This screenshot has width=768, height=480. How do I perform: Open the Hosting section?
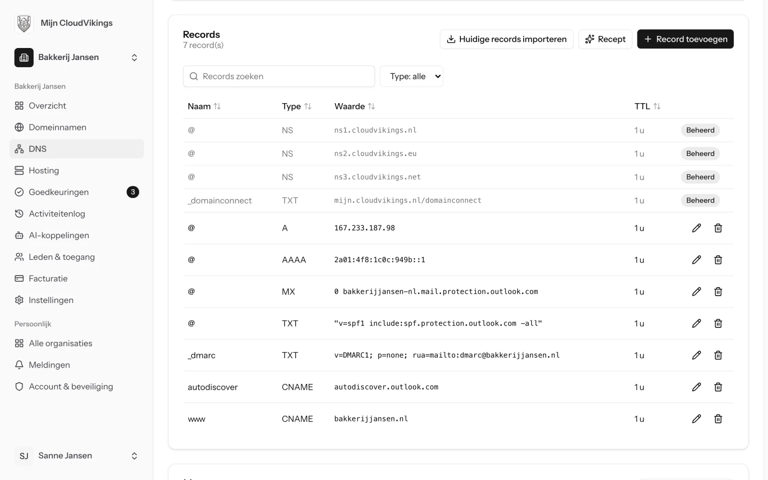coord(77,170)
